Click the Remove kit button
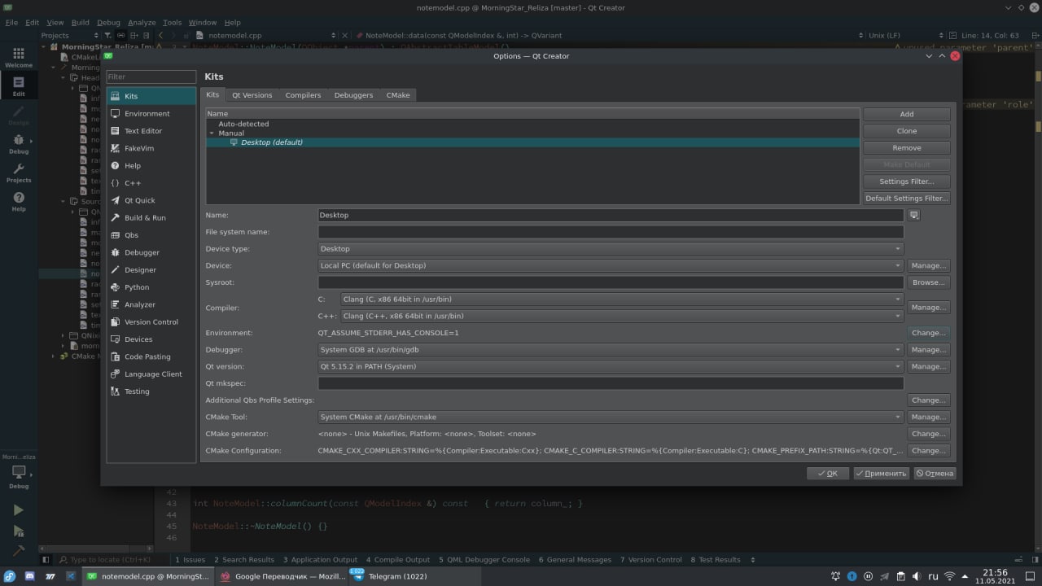1042x586 pixels. pyautogui.click(x=906, y=148)
